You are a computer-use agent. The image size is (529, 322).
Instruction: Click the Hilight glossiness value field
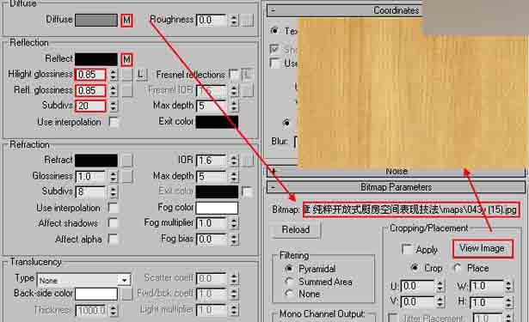[91, 75]
